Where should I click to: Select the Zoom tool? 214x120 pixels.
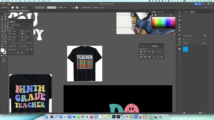[x=5, y=46]
